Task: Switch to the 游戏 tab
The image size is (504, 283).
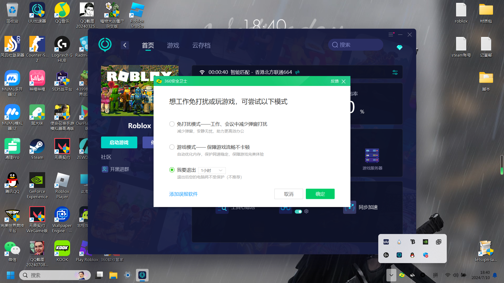Action: pos(173,45)
